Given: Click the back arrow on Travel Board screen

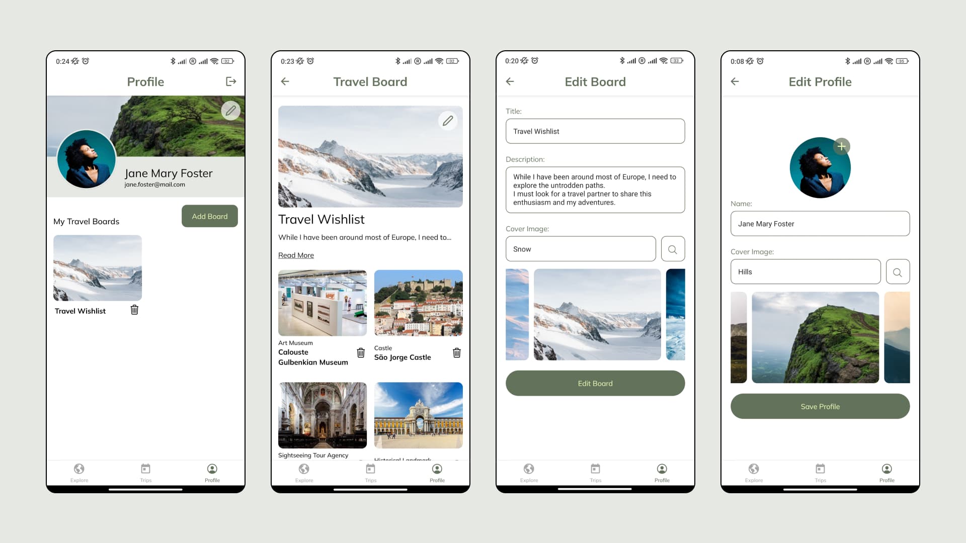Looking at the screenshot, I should tap(285, 81).
